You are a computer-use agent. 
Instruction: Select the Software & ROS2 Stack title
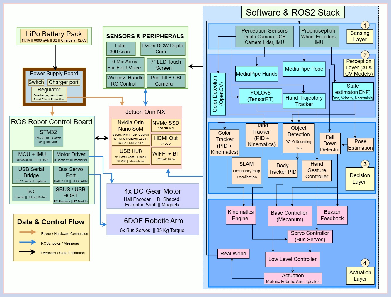[x=293, y=13]
